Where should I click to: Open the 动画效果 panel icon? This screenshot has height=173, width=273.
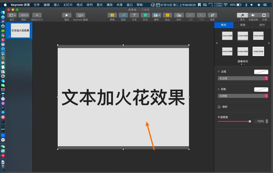coord(253,15)
